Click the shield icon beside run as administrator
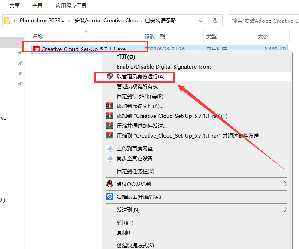This screenshot has width=299, height=249. pos(110,76)
